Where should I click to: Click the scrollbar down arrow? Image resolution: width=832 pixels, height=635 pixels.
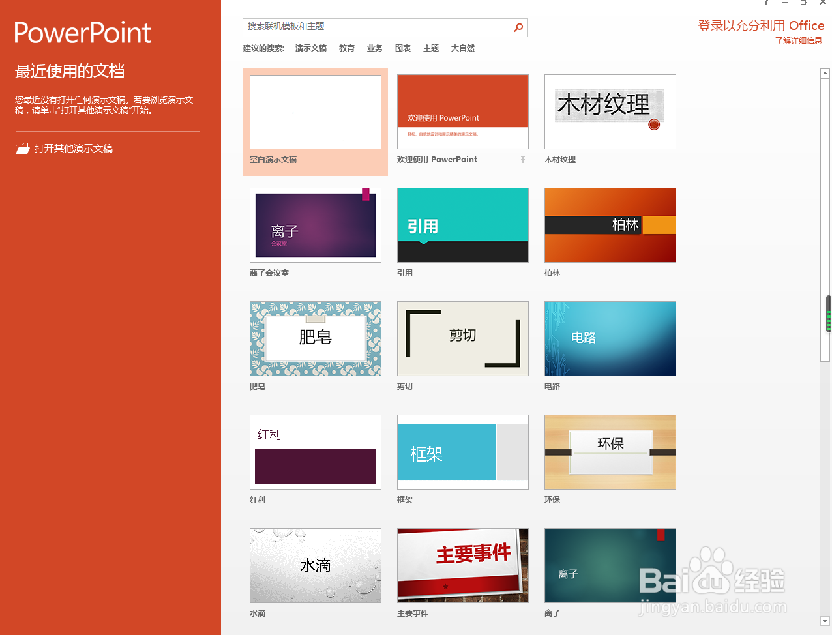(x=825, y=621)
